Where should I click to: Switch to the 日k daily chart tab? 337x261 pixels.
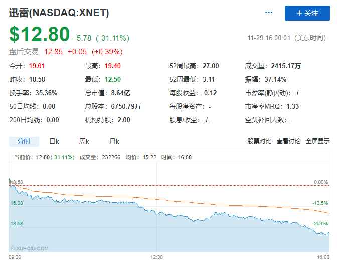[x=54, y=141]
